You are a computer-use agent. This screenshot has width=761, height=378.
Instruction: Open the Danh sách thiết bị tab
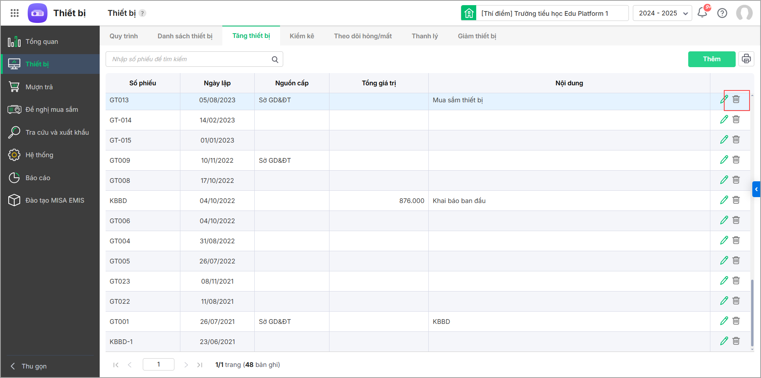[185, 36]
